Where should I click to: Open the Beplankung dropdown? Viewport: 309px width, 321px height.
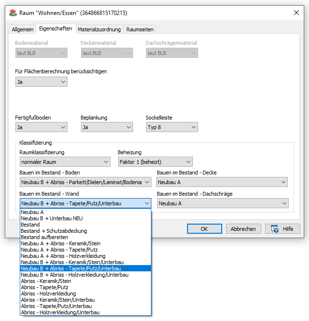pos(107,127)
